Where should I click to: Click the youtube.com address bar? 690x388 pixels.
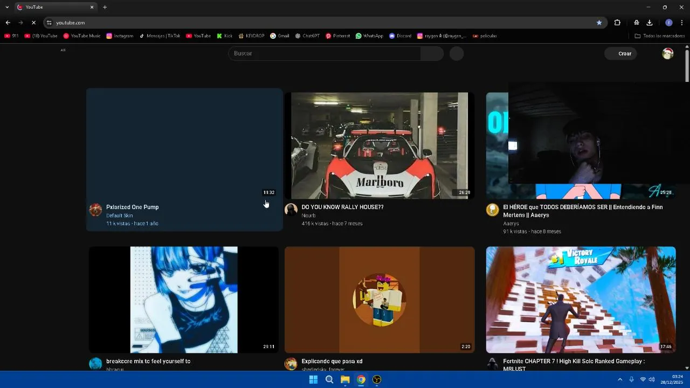pos(323,23)
